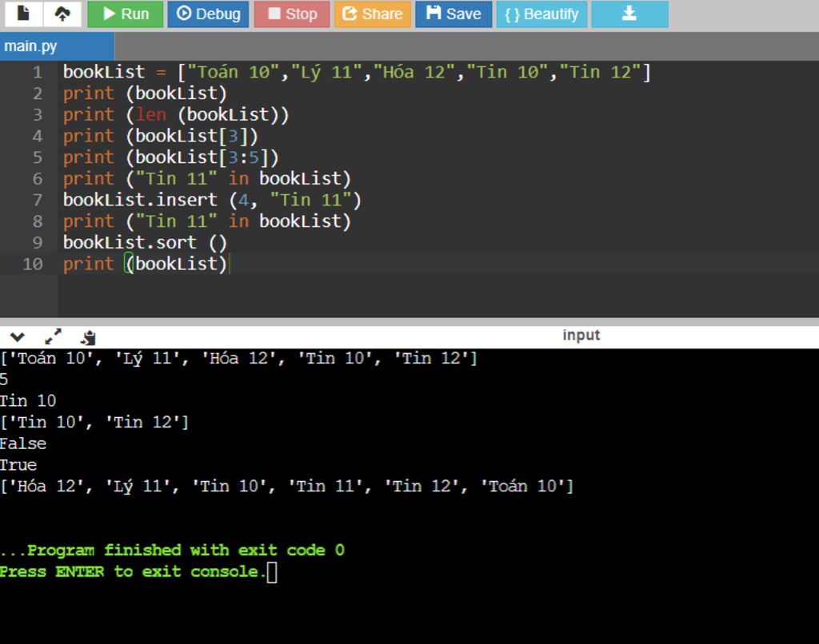The height and width of the screenshot is (644, 819).
Task: Place the cursor in the bookList assignment line
Action: pyautogui.click(x=357, y=72)
